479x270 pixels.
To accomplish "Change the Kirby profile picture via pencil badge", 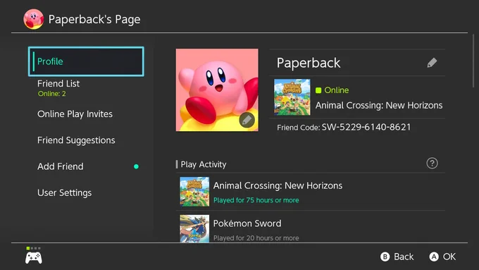I will (247, 120).
